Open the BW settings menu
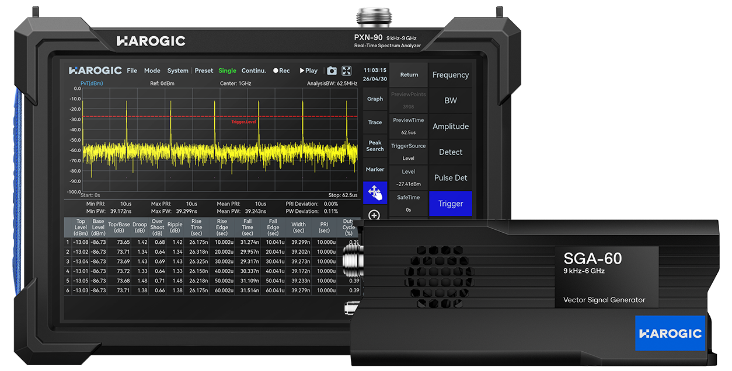This screenshot has width=732, height=371. click(x=451, y=100)
